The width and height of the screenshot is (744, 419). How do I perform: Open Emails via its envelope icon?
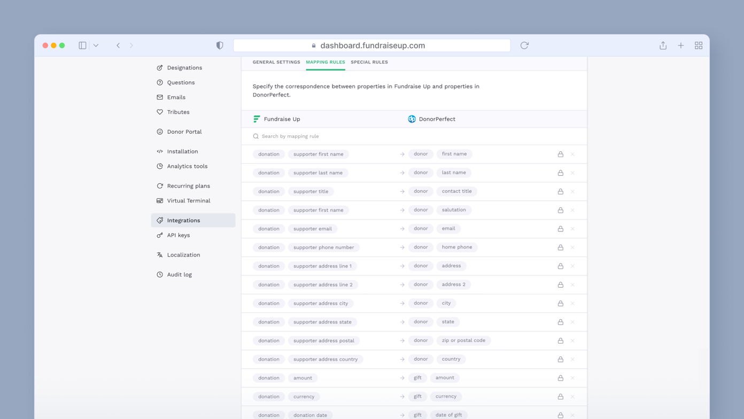point(159,97)
